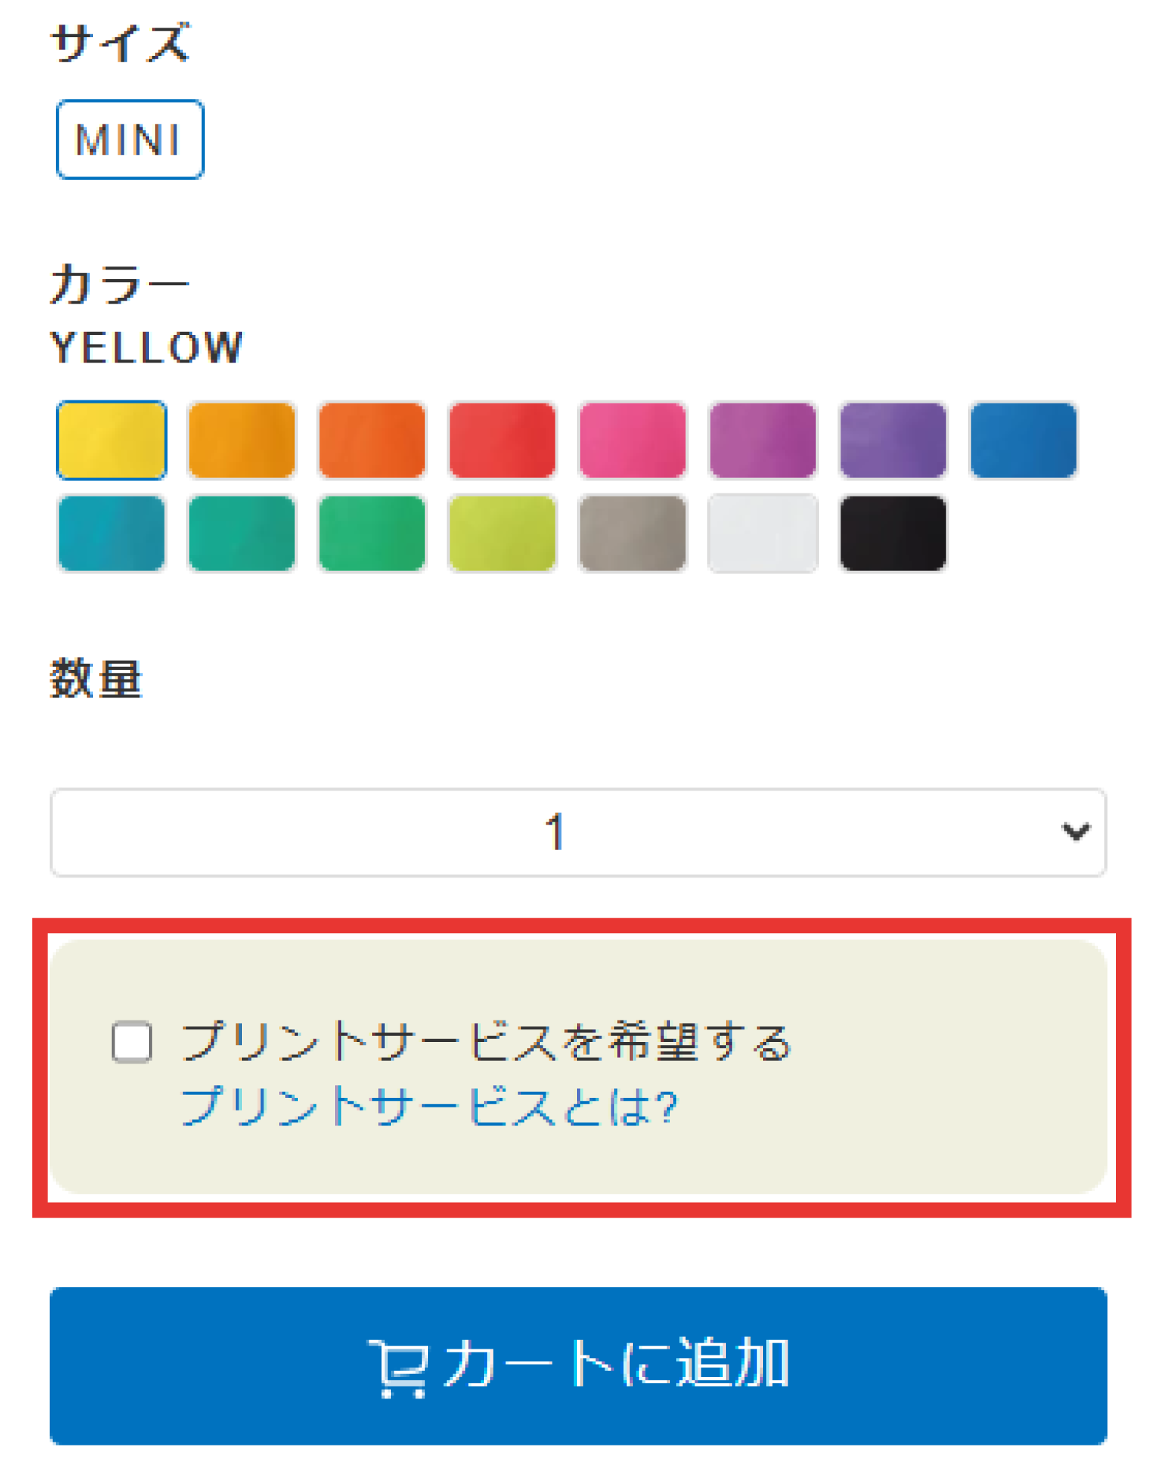Pick the magenta purple color swatch
Viewport: 1151px width, 1467px height.
(762, 439)
